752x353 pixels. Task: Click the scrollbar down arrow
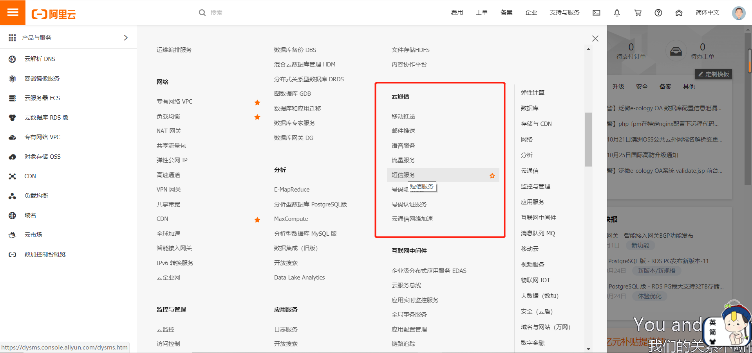pos(588,349)
